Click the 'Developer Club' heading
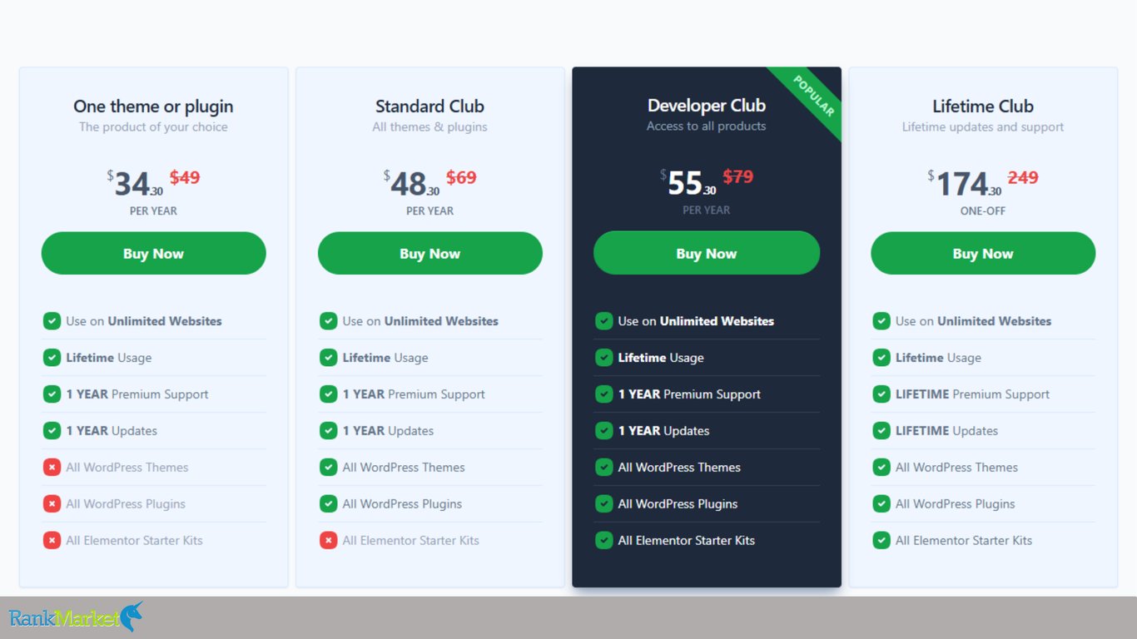 (707, 106)
